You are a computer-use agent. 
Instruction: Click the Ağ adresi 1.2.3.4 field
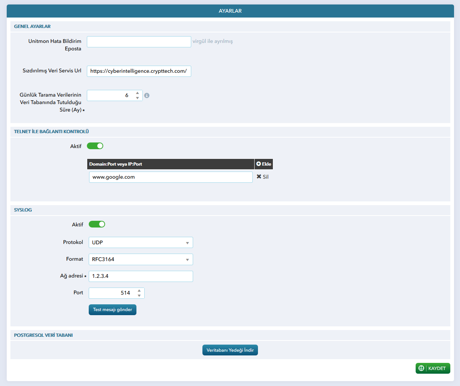[x=141, y=276]
